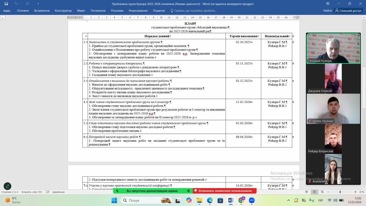Click the zoom out minus button
366x206 pixels.
(328, 192)
